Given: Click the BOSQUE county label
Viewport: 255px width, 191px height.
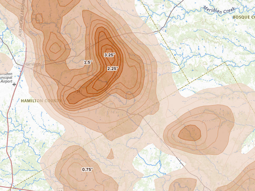Looking at the screenshot, I should pos(244,17).
